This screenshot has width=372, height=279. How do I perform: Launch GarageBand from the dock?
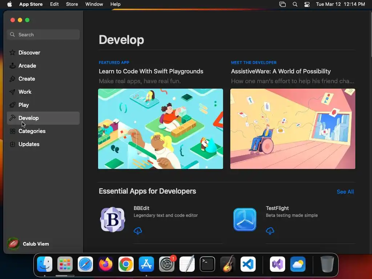point(228,264)
